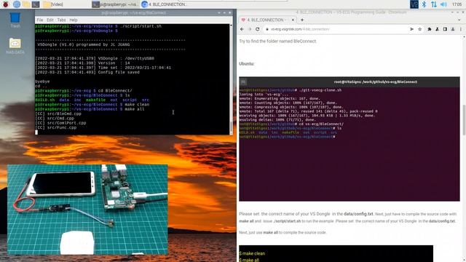Go forward in Chromium

[x=250, y=29]
